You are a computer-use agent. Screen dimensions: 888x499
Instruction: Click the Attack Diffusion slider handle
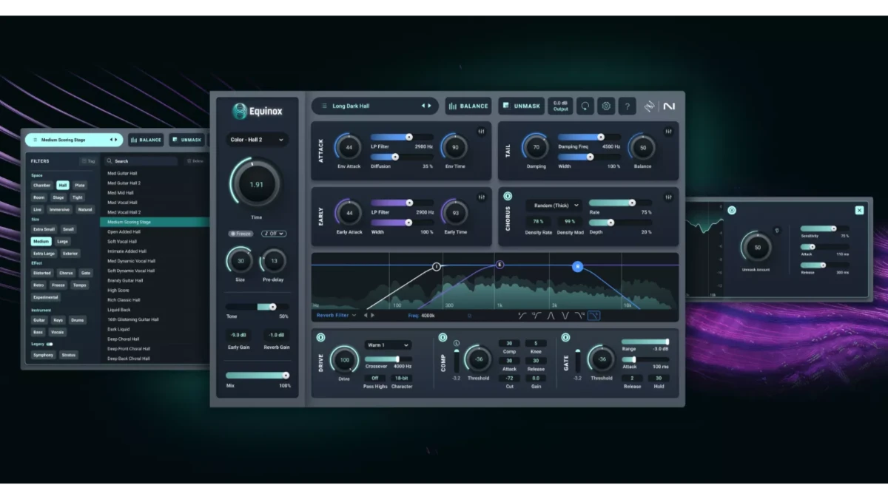394,157
